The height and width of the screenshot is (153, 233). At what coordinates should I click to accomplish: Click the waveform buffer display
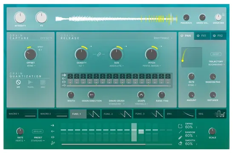pos(117,19)
